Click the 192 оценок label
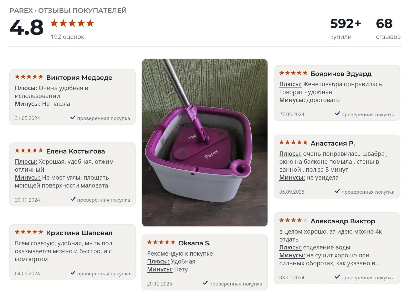Viewport: 410px width, 307px height. 67,37
